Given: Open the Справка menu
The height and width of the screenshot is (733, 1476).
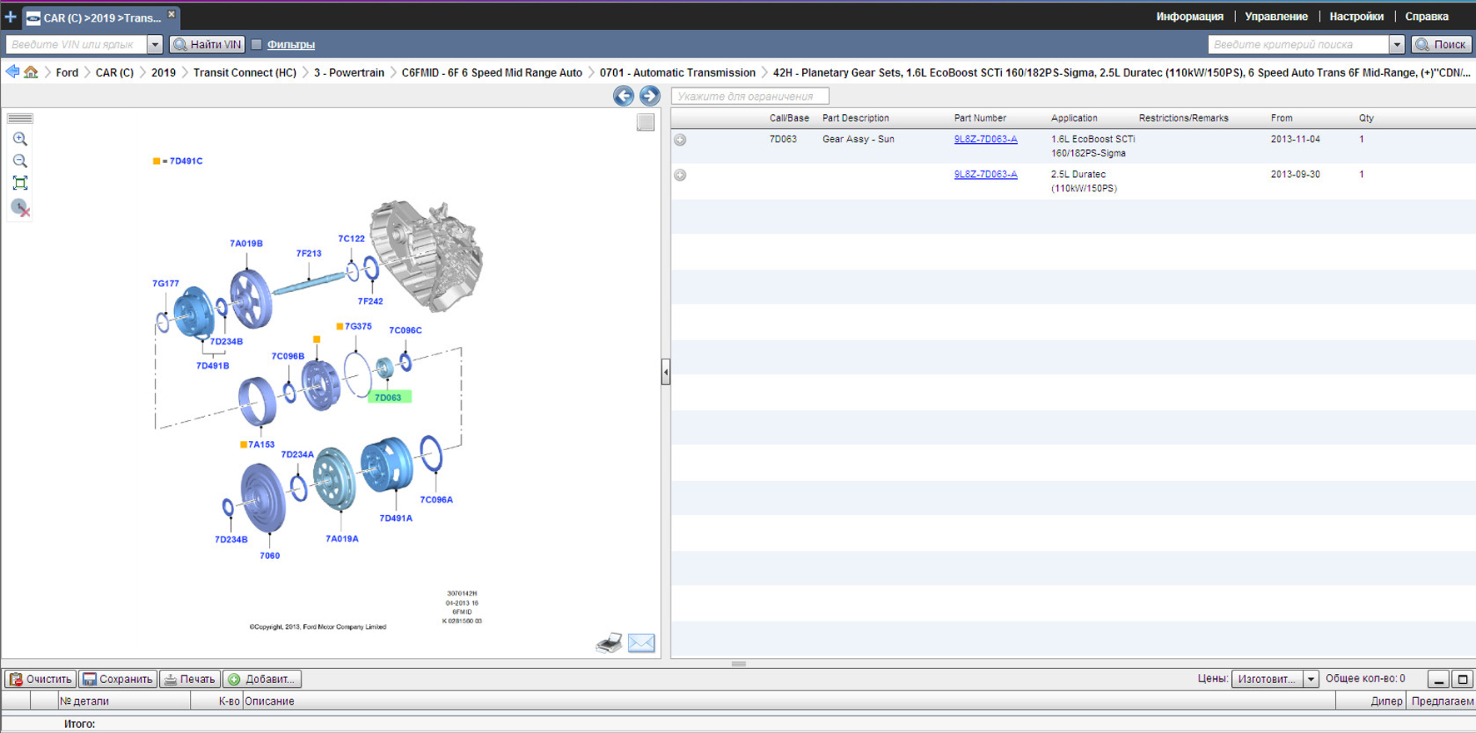Looking at the screenshot, I should coord(1426,17).
